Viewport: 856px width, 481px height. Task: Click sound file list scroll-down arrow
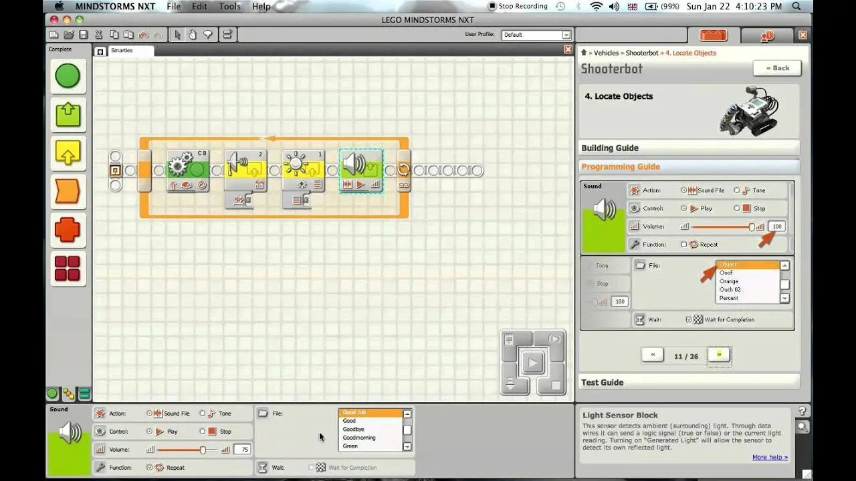(407, 446)
